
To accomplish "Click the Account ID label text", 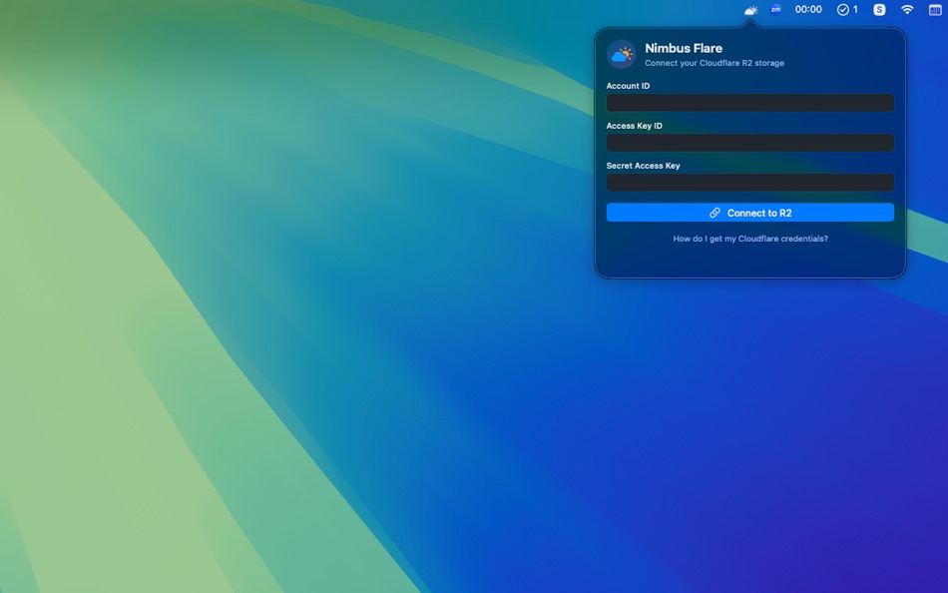I will pyautogui.click(x=628, y=86).
